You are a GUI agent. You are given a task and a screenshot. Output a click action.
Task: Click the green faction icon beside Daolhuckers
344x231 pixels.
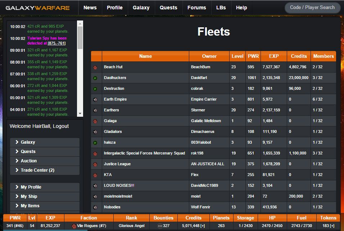(x=95, y=78)
